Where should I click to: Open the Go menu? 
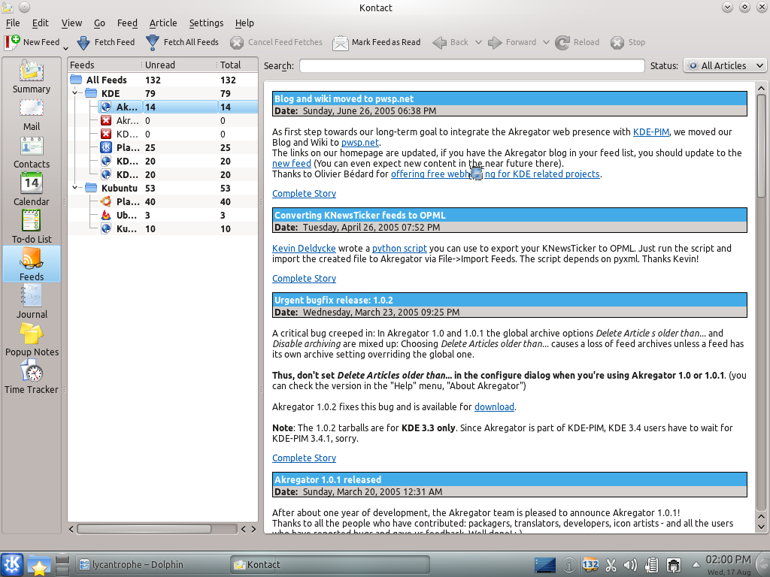100,23
